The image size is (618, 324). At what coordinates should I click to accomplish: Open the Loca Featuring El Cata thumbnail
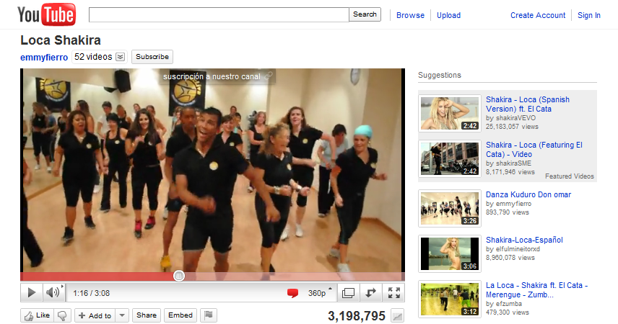pos(450,159)
